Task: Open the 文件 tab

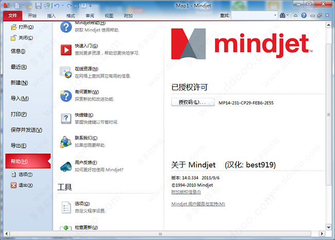Action: tap(12, 15)
